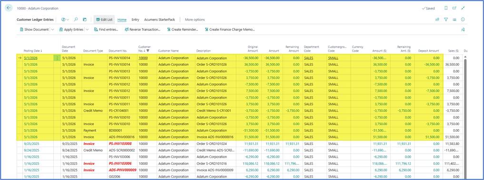The height and width of the screenshot is (180, 484).
Task: Click the Customer Name column header
Action: tap(168, 51)
